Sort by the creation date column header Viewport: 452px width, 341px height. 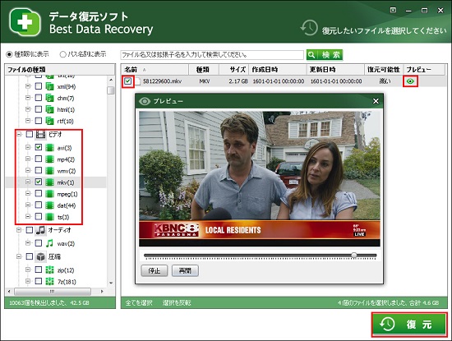click(278, 70)
